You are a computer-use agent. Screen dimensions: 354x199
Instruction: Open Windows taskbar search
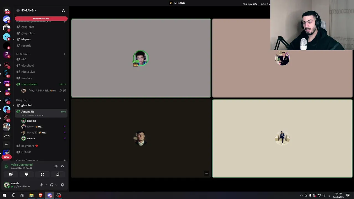click(x=13, y=195)
